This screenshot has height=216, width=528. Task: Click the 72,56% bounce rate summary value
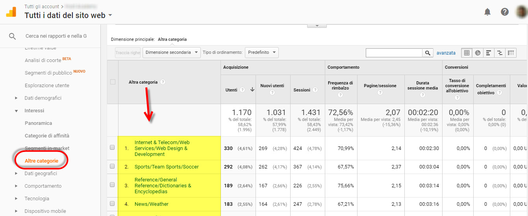click(340, 113)
